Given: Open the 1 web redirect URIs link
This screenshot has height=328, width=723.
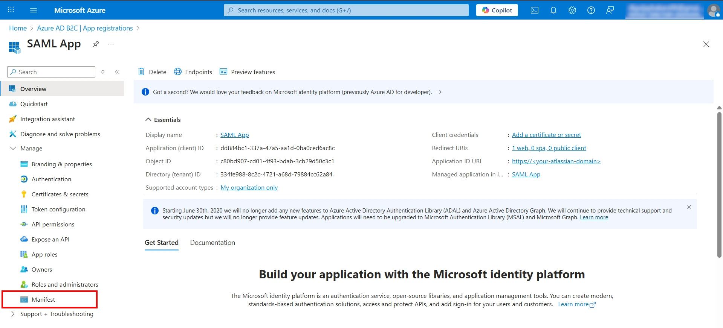Looking at the screenshot, I should (x=549, y=148).
